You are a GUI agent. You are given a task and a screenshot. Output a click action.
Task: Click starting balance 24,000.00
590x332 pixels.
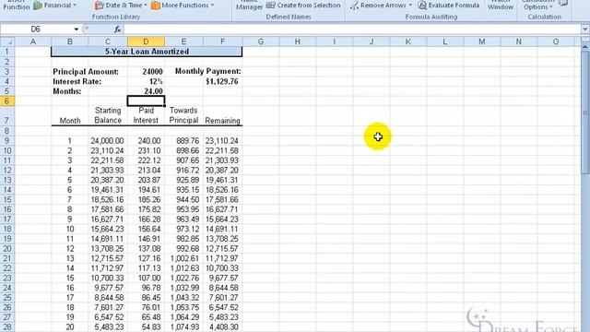108,141
